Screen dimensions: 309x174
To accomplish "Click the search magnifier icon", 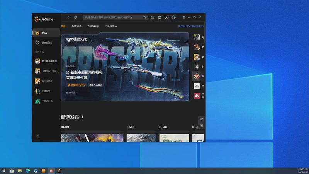I will click(144, 17).
